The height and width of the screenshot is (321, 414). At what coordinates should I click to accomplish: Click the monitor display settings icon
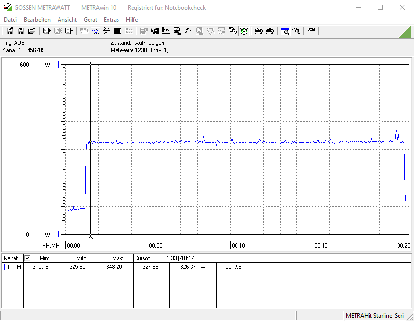coord(177,31)
